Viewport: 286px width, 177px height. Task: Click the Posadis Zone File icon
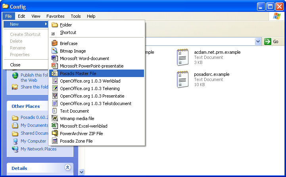coord(55,141)
